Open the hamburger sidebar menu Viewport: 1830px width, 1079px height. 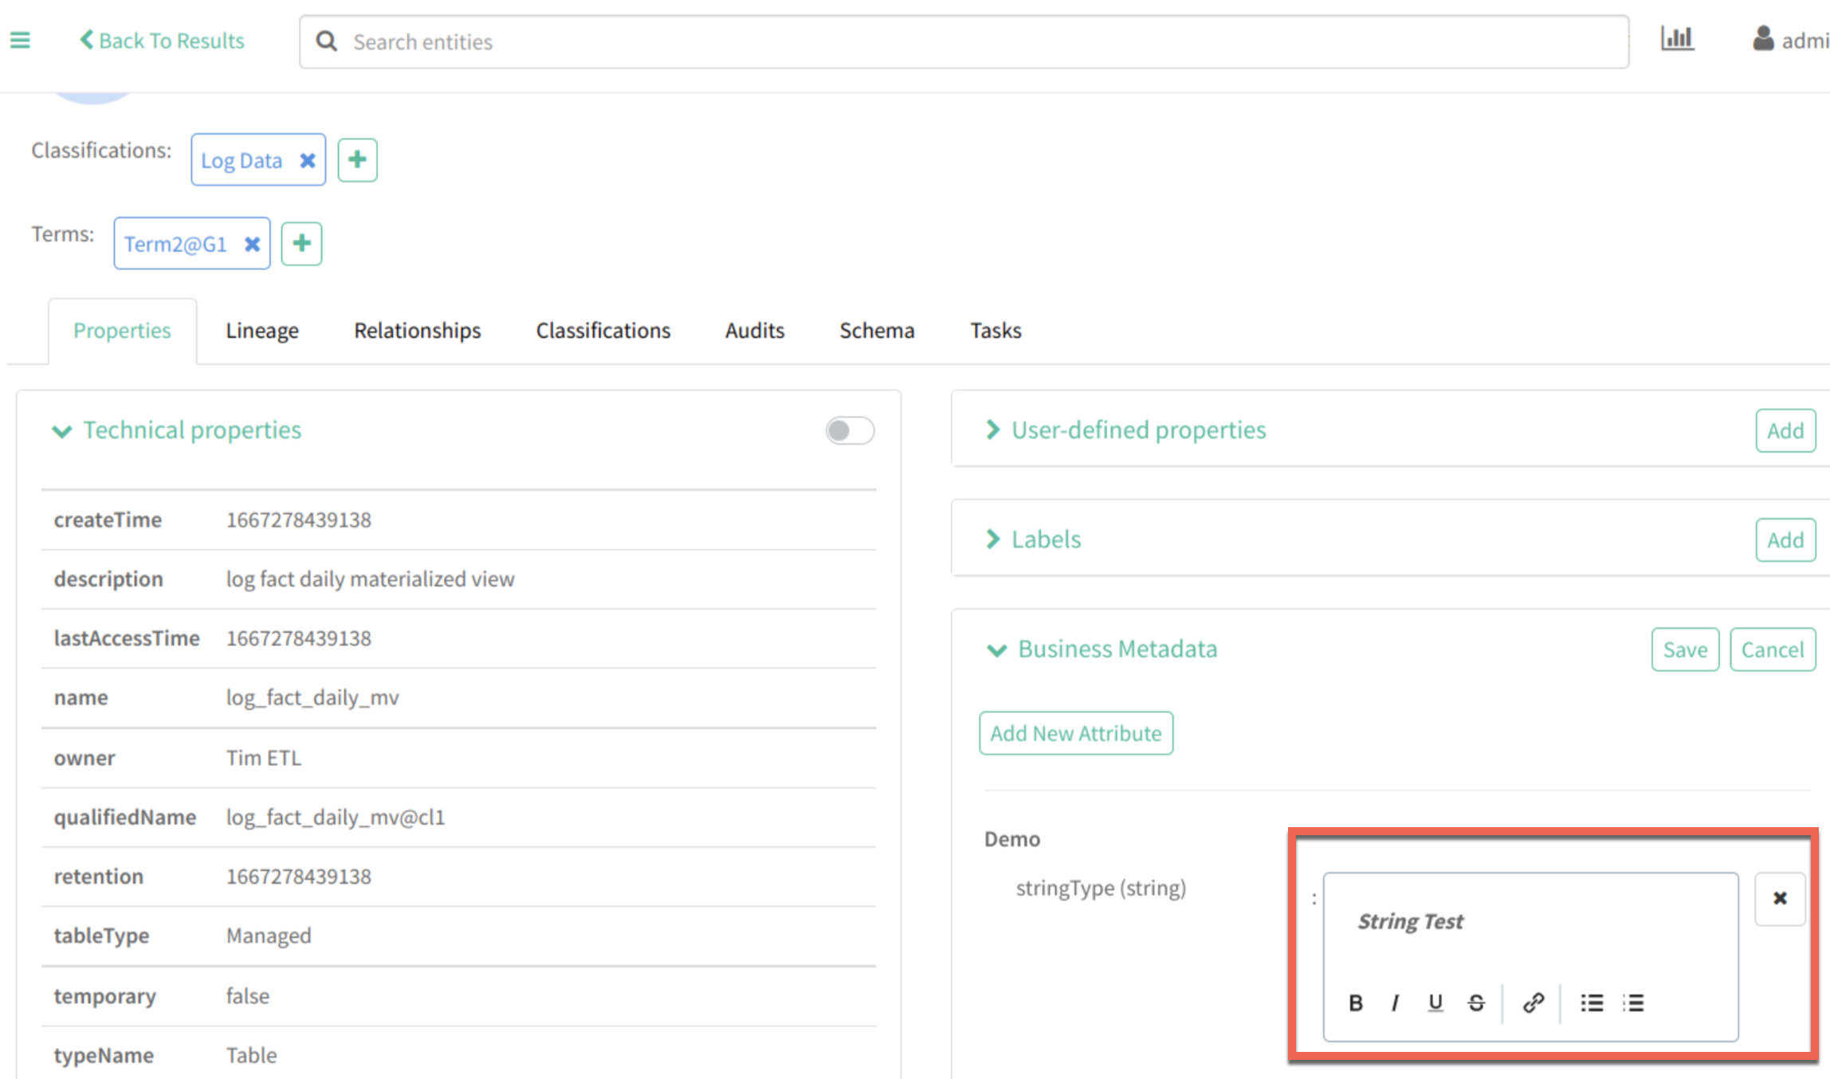pos(20,40)
